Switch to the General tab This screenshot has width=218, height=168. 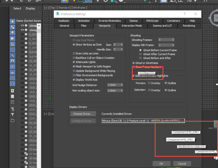pos(64,26)
